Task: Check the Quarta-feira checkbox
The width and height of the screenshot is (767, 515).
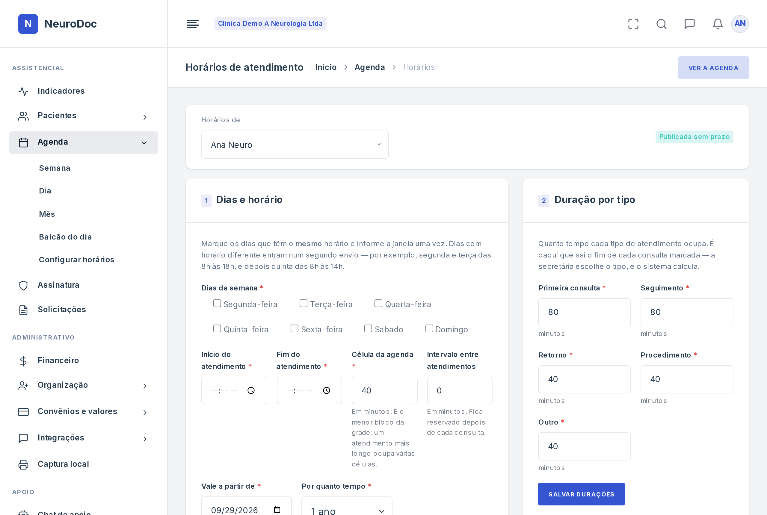Action: [x=378, y=303]
